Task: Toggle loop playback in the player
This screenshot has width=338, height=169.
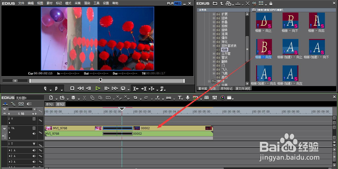Action: [x=123, y=88]
